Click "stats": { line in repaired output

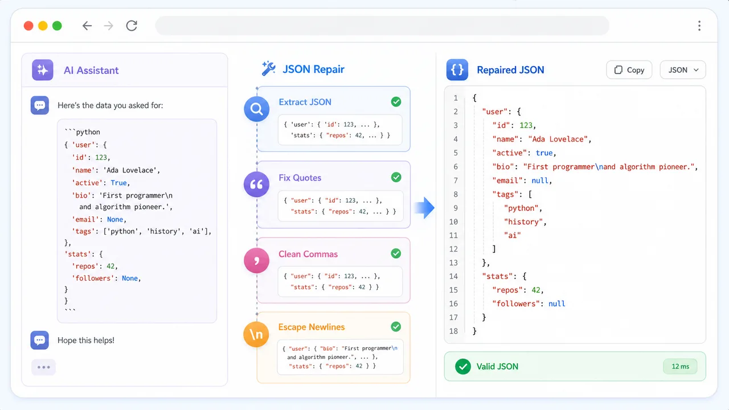pyautogui.click(x=504, y=276)
